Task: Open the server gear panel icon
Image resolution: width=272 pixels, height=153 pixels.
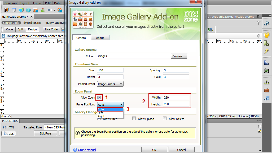Action: 267,43
